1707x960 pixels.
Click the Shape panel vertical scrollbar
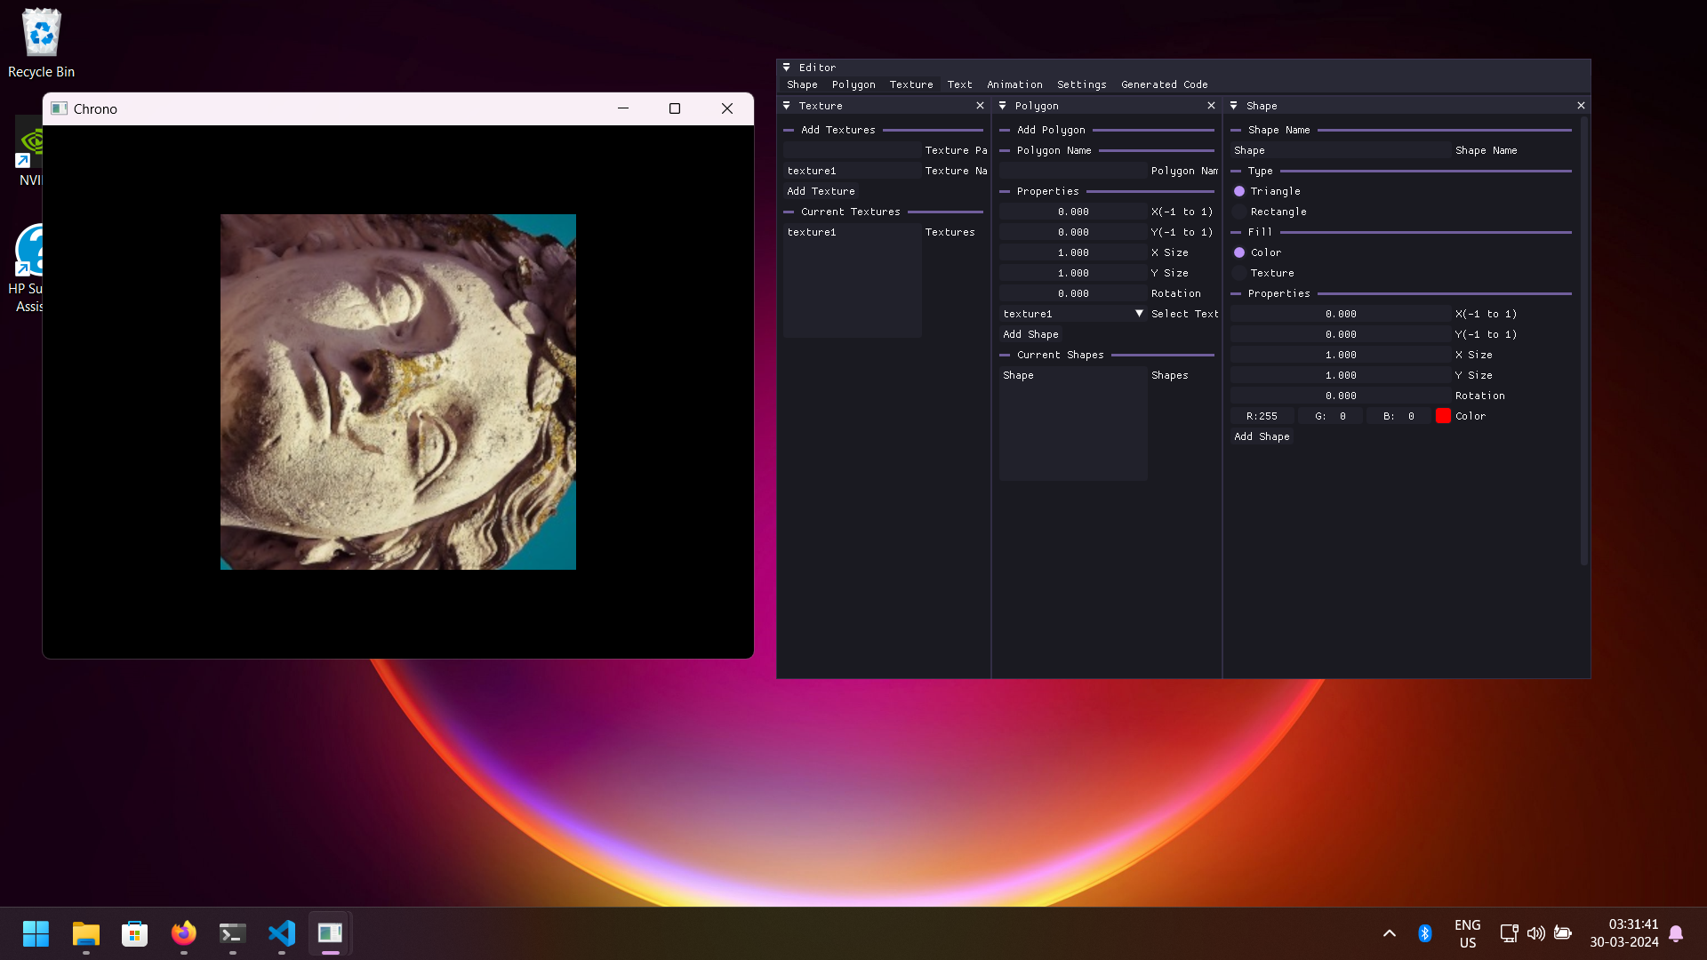coord(1583,340)
